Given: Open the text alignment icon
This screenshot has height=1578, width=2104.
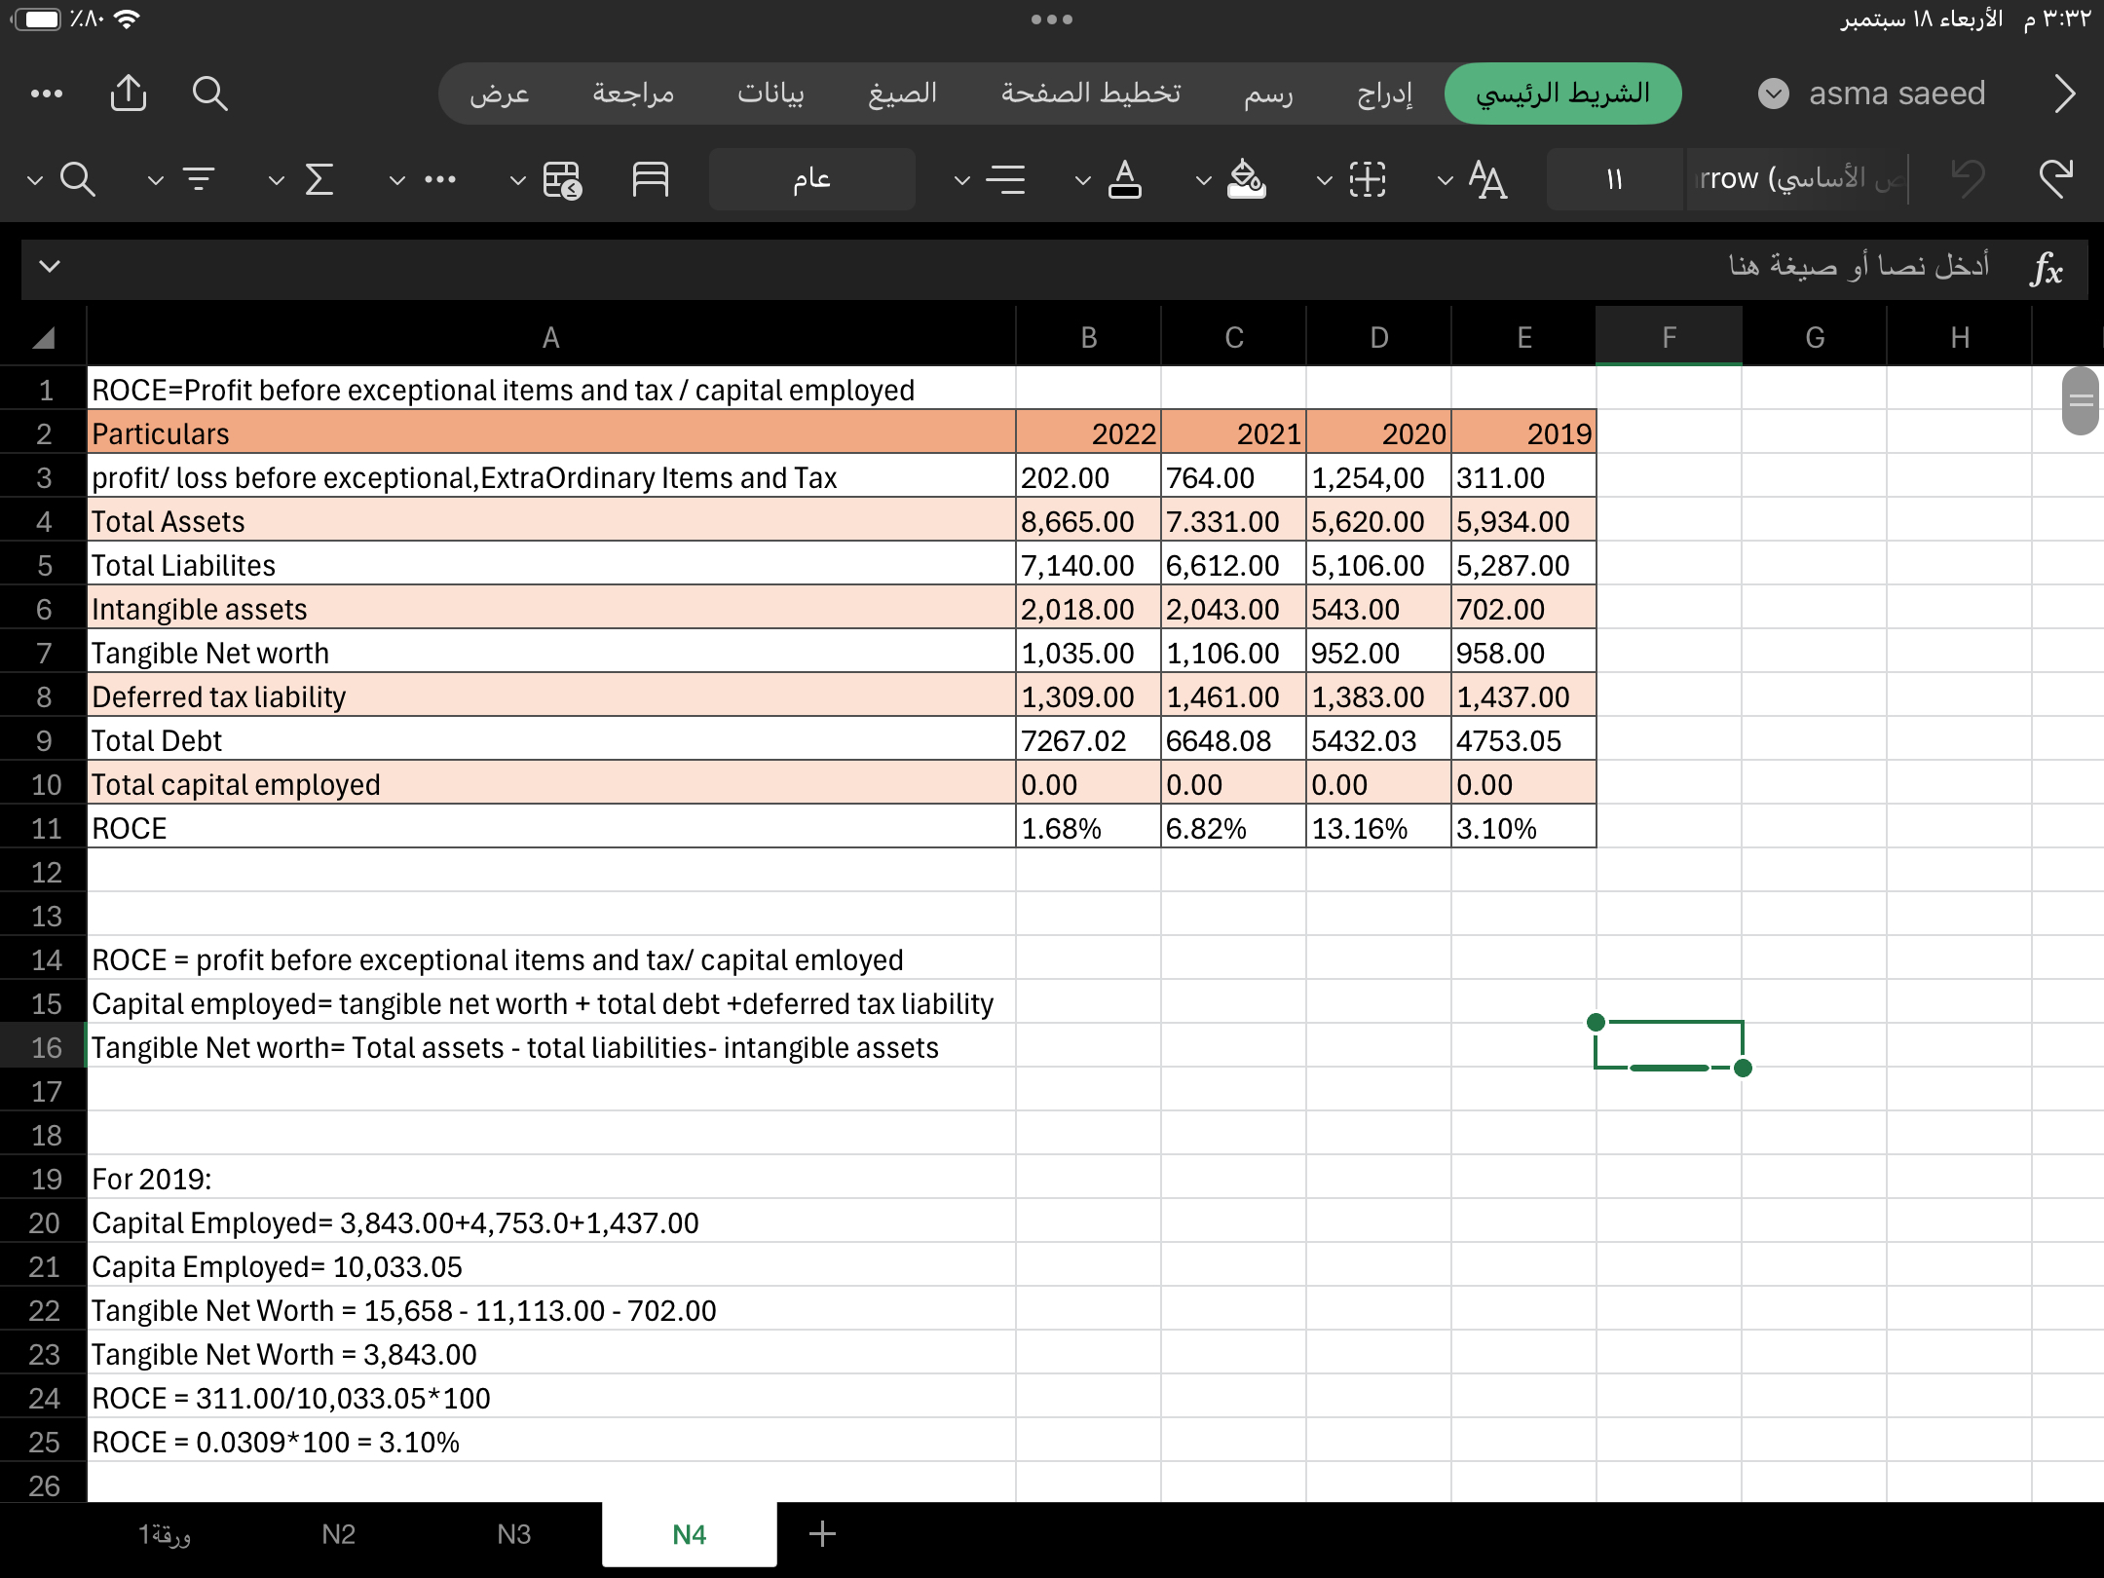Looking at the screenshot, I should click(x=1005, y=179).
